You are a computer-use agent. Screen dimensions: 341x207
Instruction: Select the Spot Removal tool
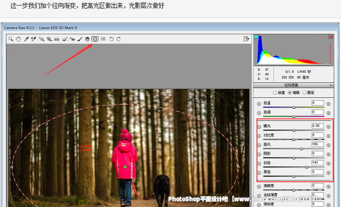pos(65,39)
